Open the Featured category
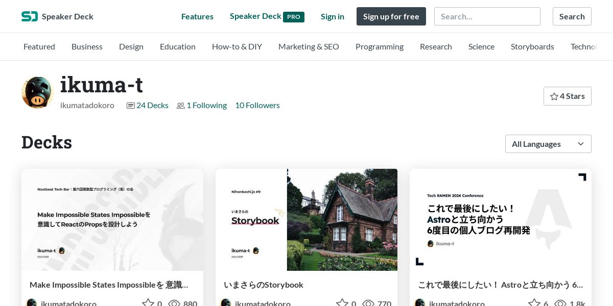The width and height of the screenshot is (613, 306). tap(39, 46)
